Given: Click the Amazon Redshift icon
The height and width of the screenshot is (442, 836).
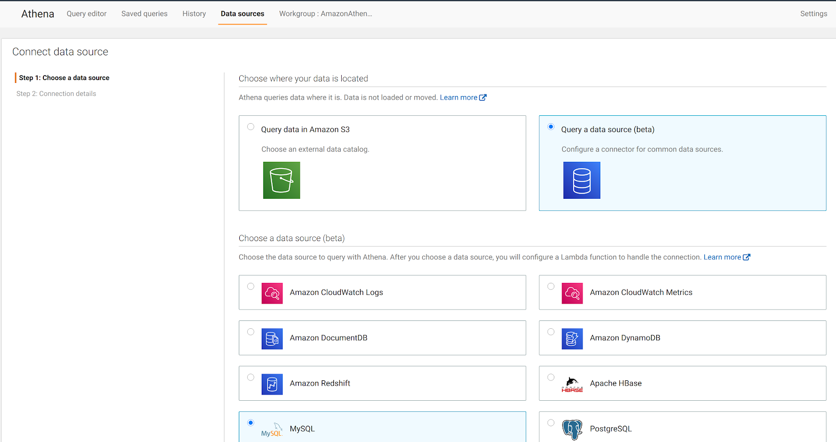Looking at the screenshot, I should coord(272,384).
